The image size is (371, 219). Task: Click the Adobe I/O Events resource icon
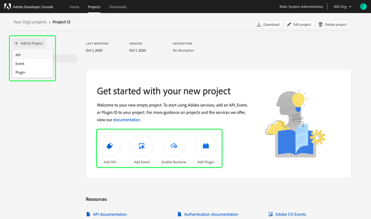coord(271,215)
